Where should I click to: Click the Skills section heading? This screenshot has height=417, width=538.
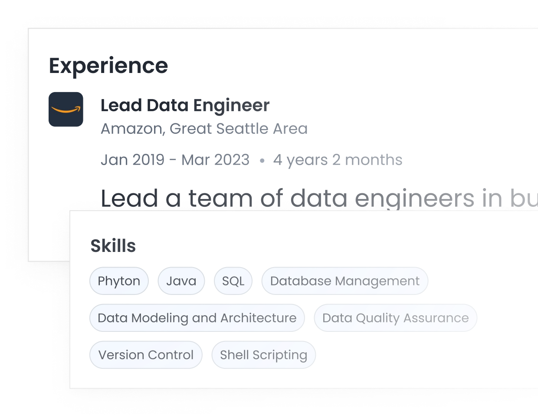pos(113,246)
